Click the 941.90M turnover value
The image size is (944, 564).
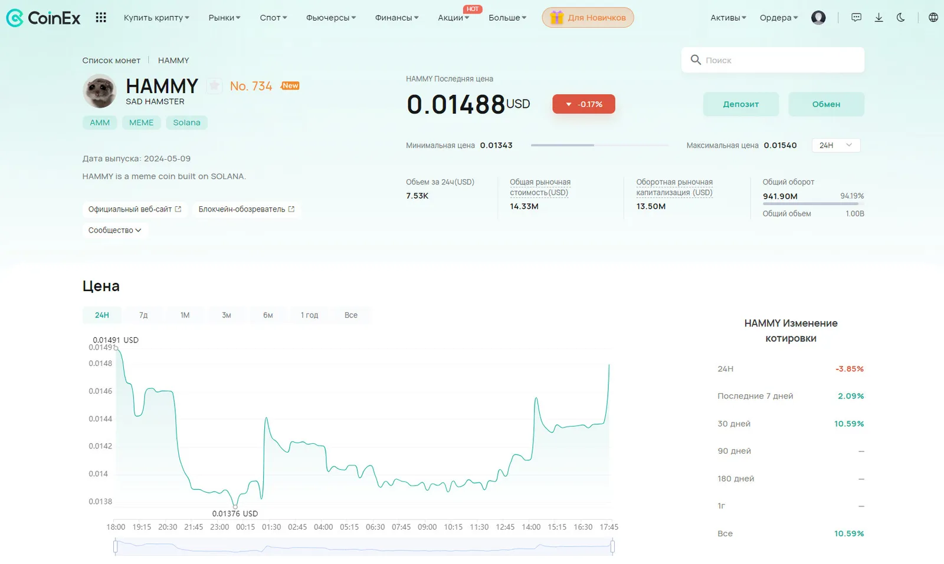780,196
